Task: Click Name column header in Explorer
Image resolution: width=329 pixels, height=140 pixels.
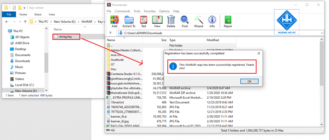Action: (x=58, y=29)
